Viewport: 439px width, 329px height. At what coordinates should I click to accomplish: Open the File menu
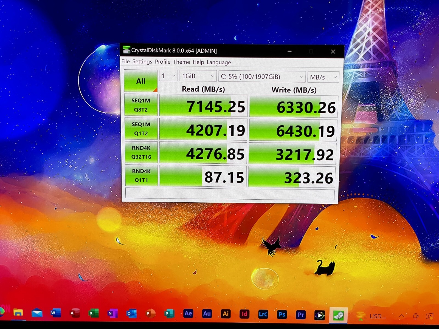click(125, 61)
